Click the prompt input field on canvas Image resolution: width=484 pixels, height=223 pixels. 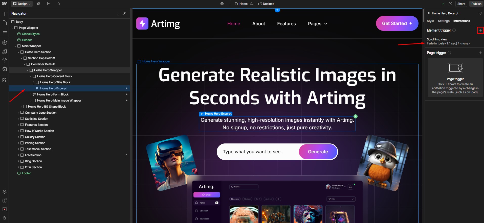(x=258, y=152)
